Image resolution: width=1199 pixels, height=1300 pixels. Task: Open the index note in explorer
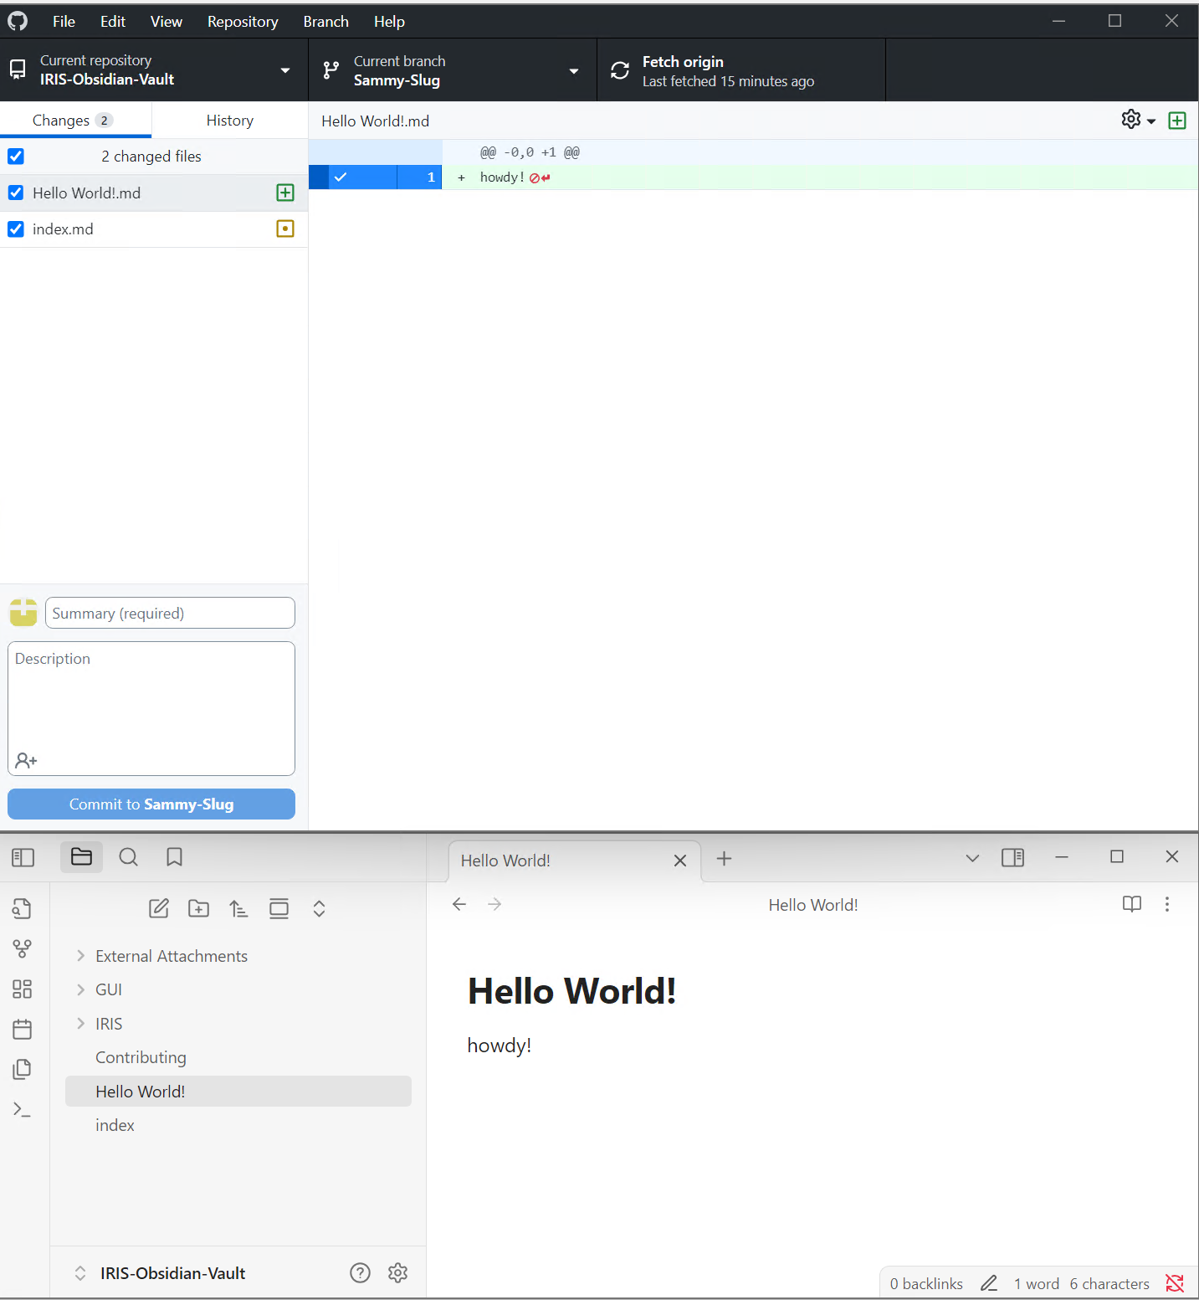[238, 1125]
